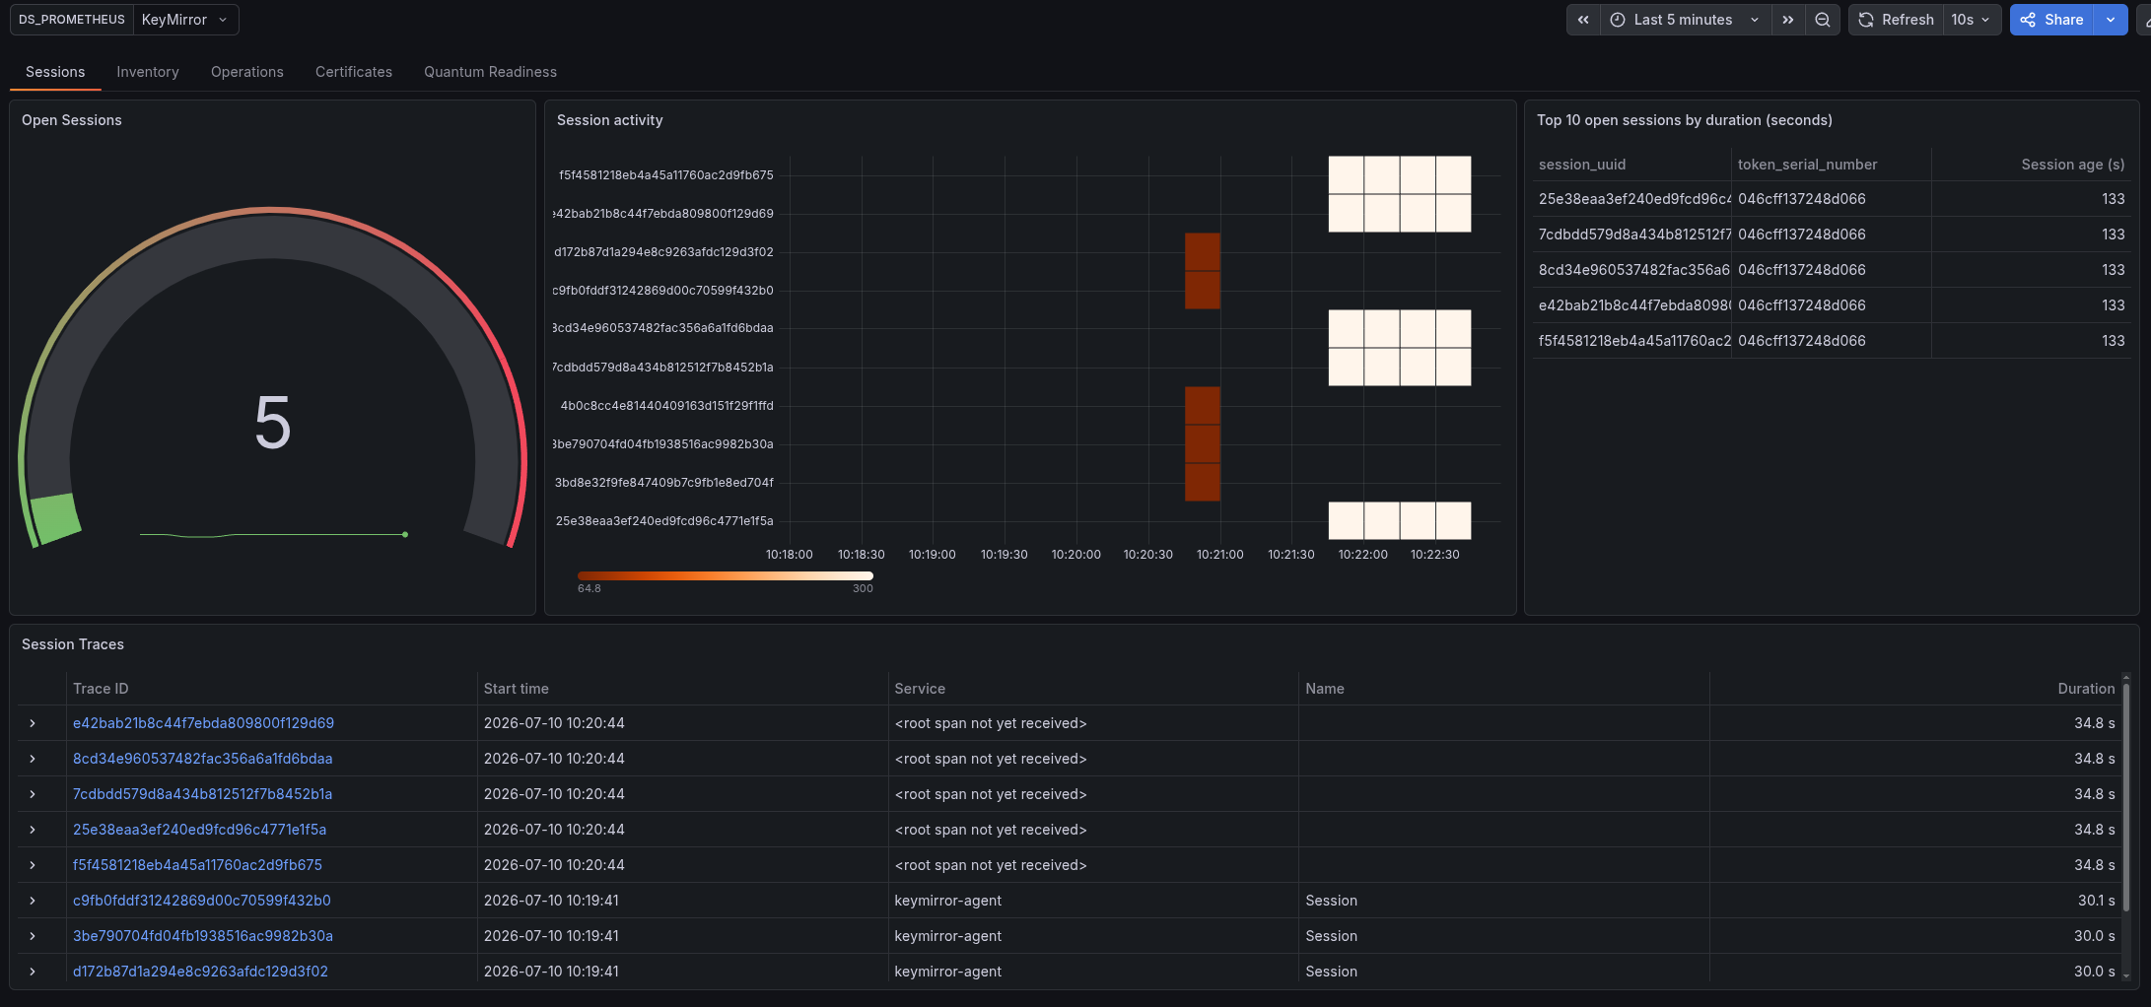The height and width of the screenshot is (1007, 2151).
Task: Click the heatmap color scale legend
Action: tap(726, 576)
